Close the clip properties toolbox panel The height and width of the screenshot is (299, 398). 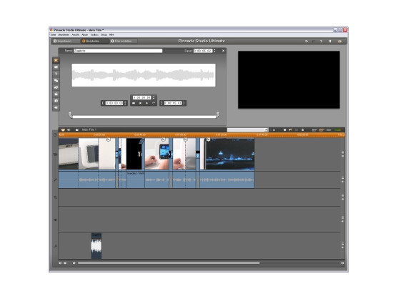click(x=223, y=51)
